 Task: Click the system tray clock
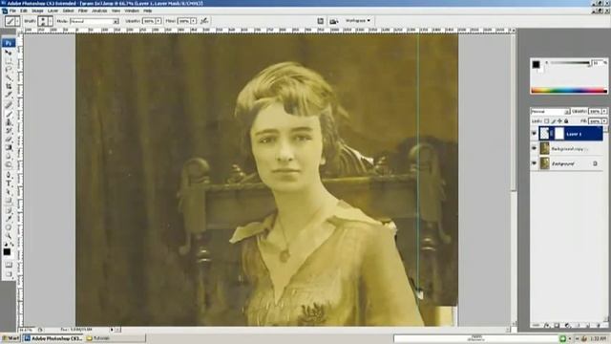[600, 339]
